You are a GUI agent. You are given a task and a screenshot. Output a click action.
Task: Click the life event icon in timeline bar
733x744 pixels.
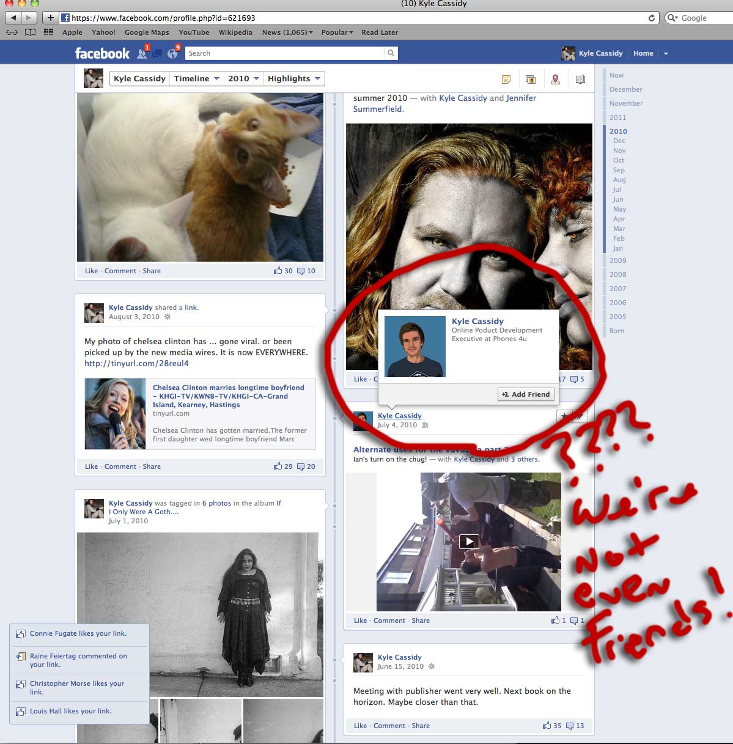tap(580, 79)
